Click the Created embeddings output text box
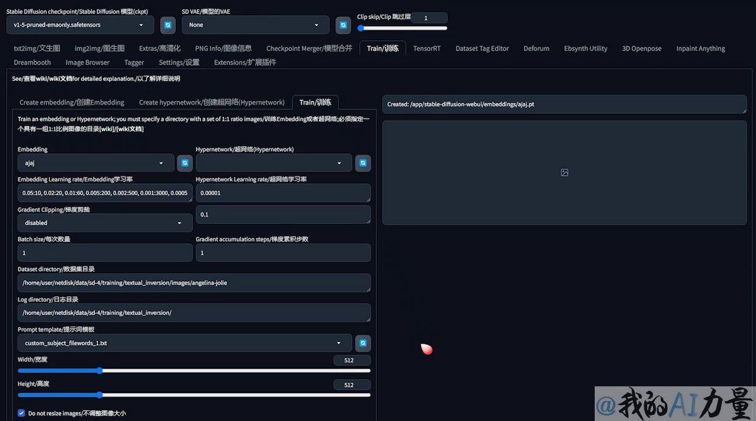The image size is (756, 421). coord(564,104)
